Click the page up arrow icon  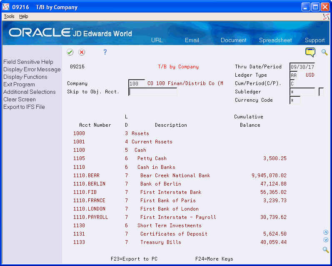(x=326, y=232)
